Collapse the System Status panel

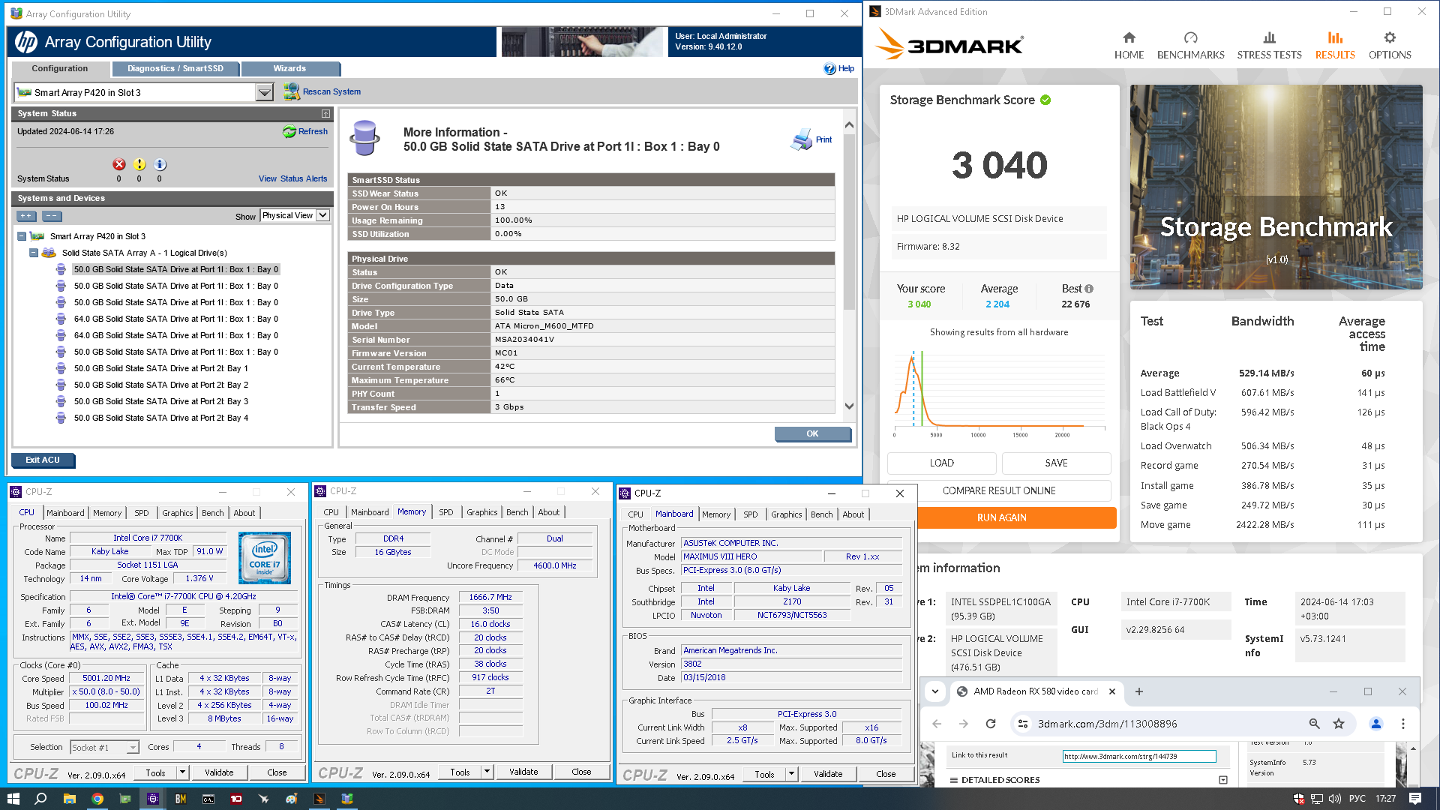coord(325,114)
